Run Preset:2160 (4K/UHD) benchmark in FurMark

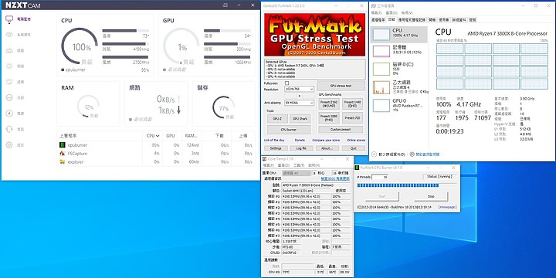coord(330,103)
